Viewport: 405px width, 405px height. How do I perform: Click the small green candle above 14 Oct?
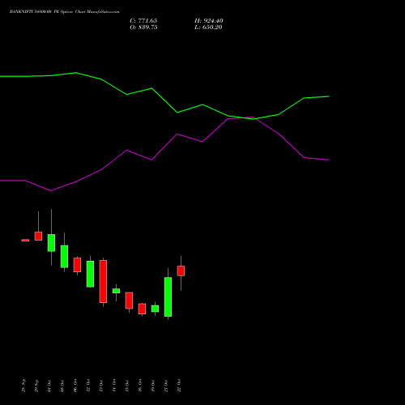[116, 291]
